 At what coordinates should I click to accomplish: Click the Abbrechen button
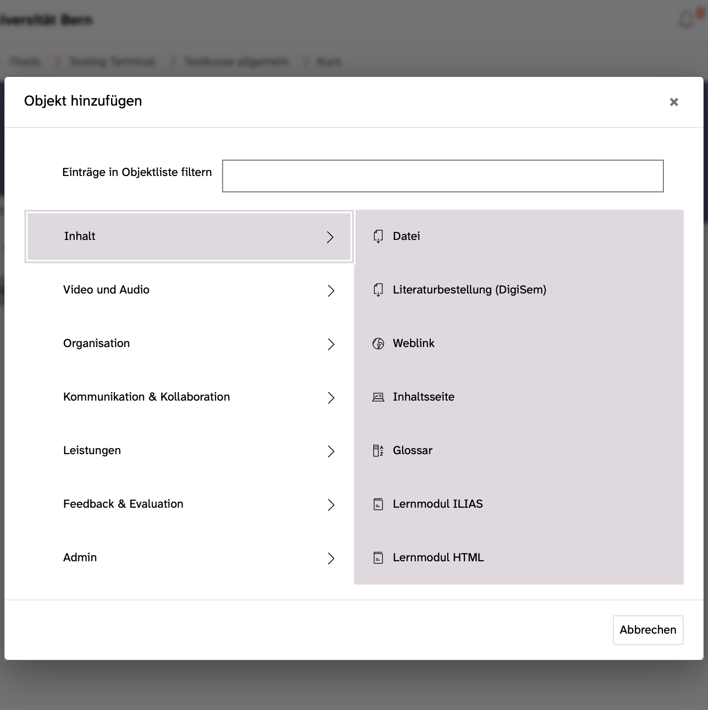[648, 630]
